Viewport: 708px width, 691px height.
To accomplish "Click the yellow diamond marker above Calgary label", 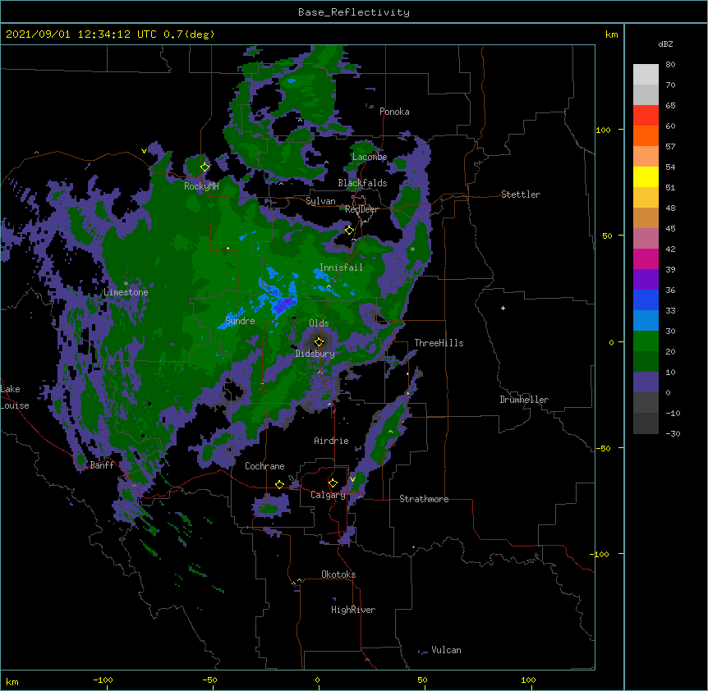I will tap(333, 483).
